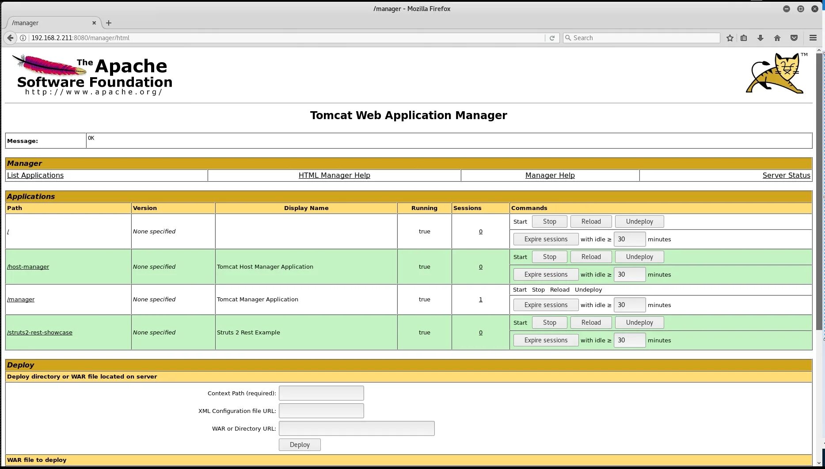The width and height of the screenshot is (825, 469).
Task: Undeploy the /struts2-rest-showcase application
Action: (639, 323)
